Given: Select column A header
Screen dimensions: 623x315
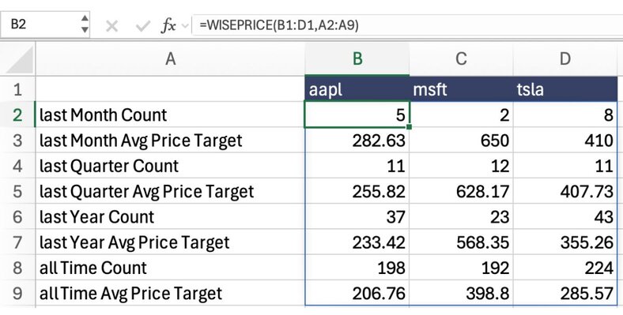Looking at the screenshot, I should tap(170, 59).
